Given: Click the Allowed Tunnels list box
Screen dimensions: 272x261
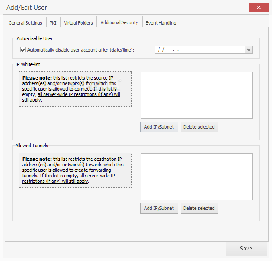Looking at the screenshot, I should (x=196, y=176).
